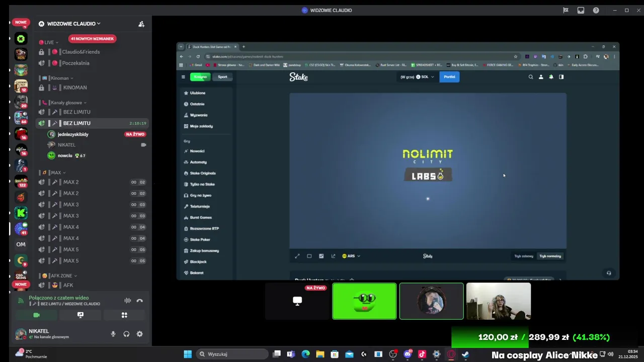This screenshot has width=644, height=362.
Task: Select the webcam tile with blonde person
Action: [x=499, y=301]
